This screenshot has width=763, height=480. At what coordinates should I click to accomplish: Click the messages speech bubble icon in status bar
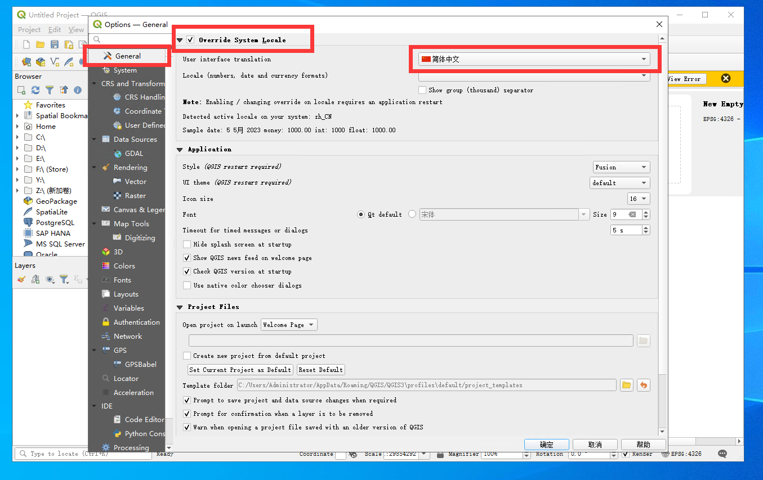(x=722, y=454)
